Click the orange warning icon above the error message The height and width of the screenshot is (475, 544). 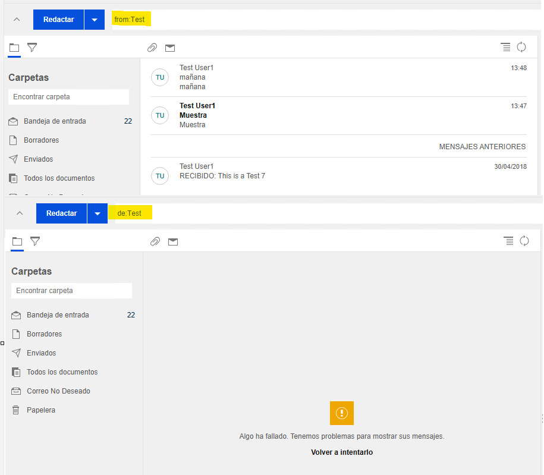342,413
